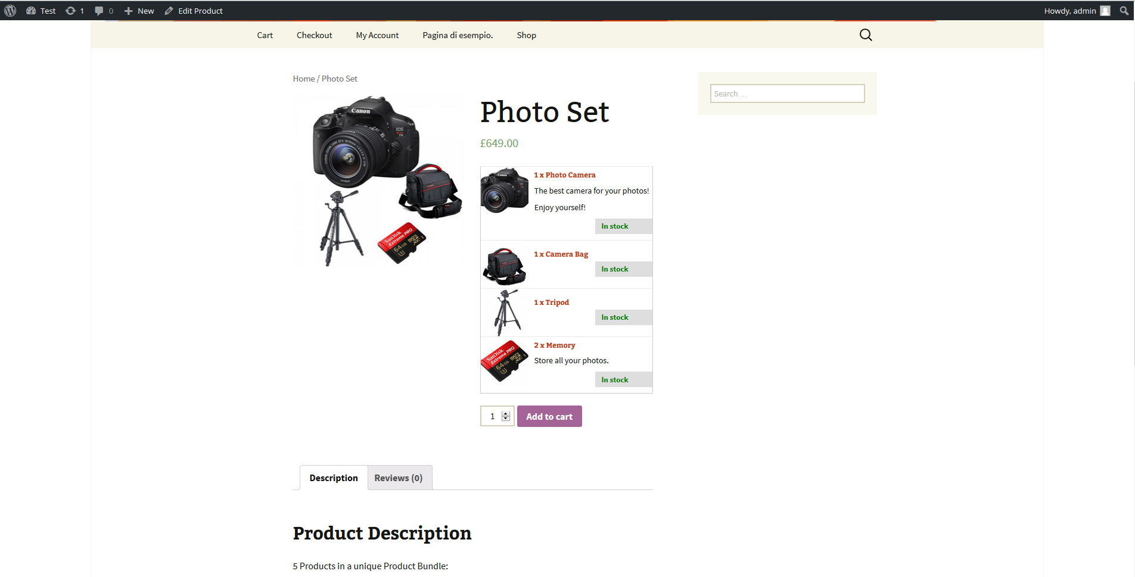1135x577 pixels.
Task: Open the Camera Bag thumbnail
Action: point(505,266)
